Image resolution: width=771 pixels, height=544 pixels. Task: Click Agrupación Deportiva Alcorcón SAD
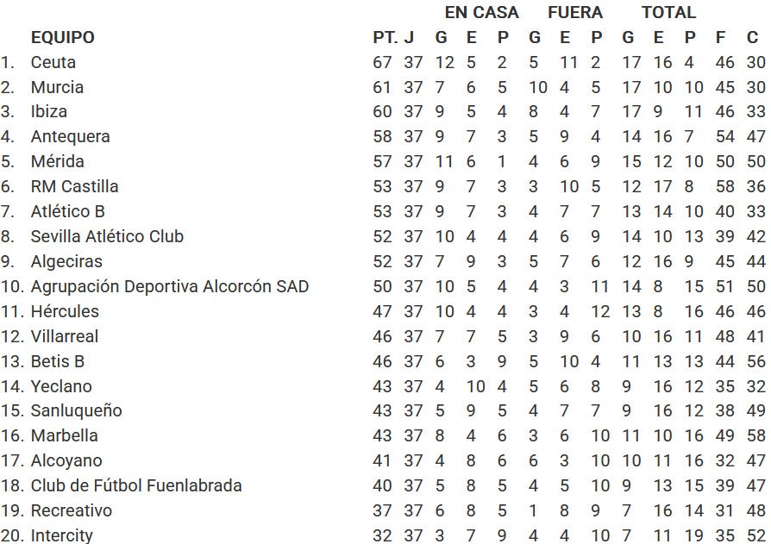pos(170,286)
